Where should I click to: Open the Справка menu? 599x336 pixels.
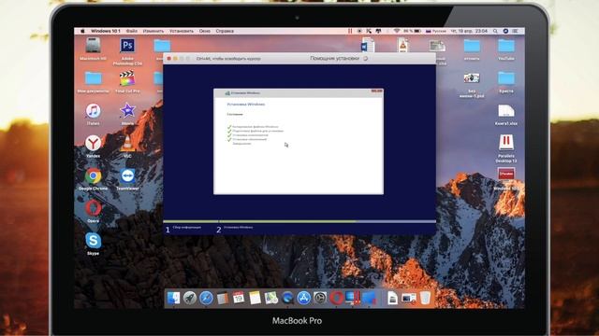(225, 31)
